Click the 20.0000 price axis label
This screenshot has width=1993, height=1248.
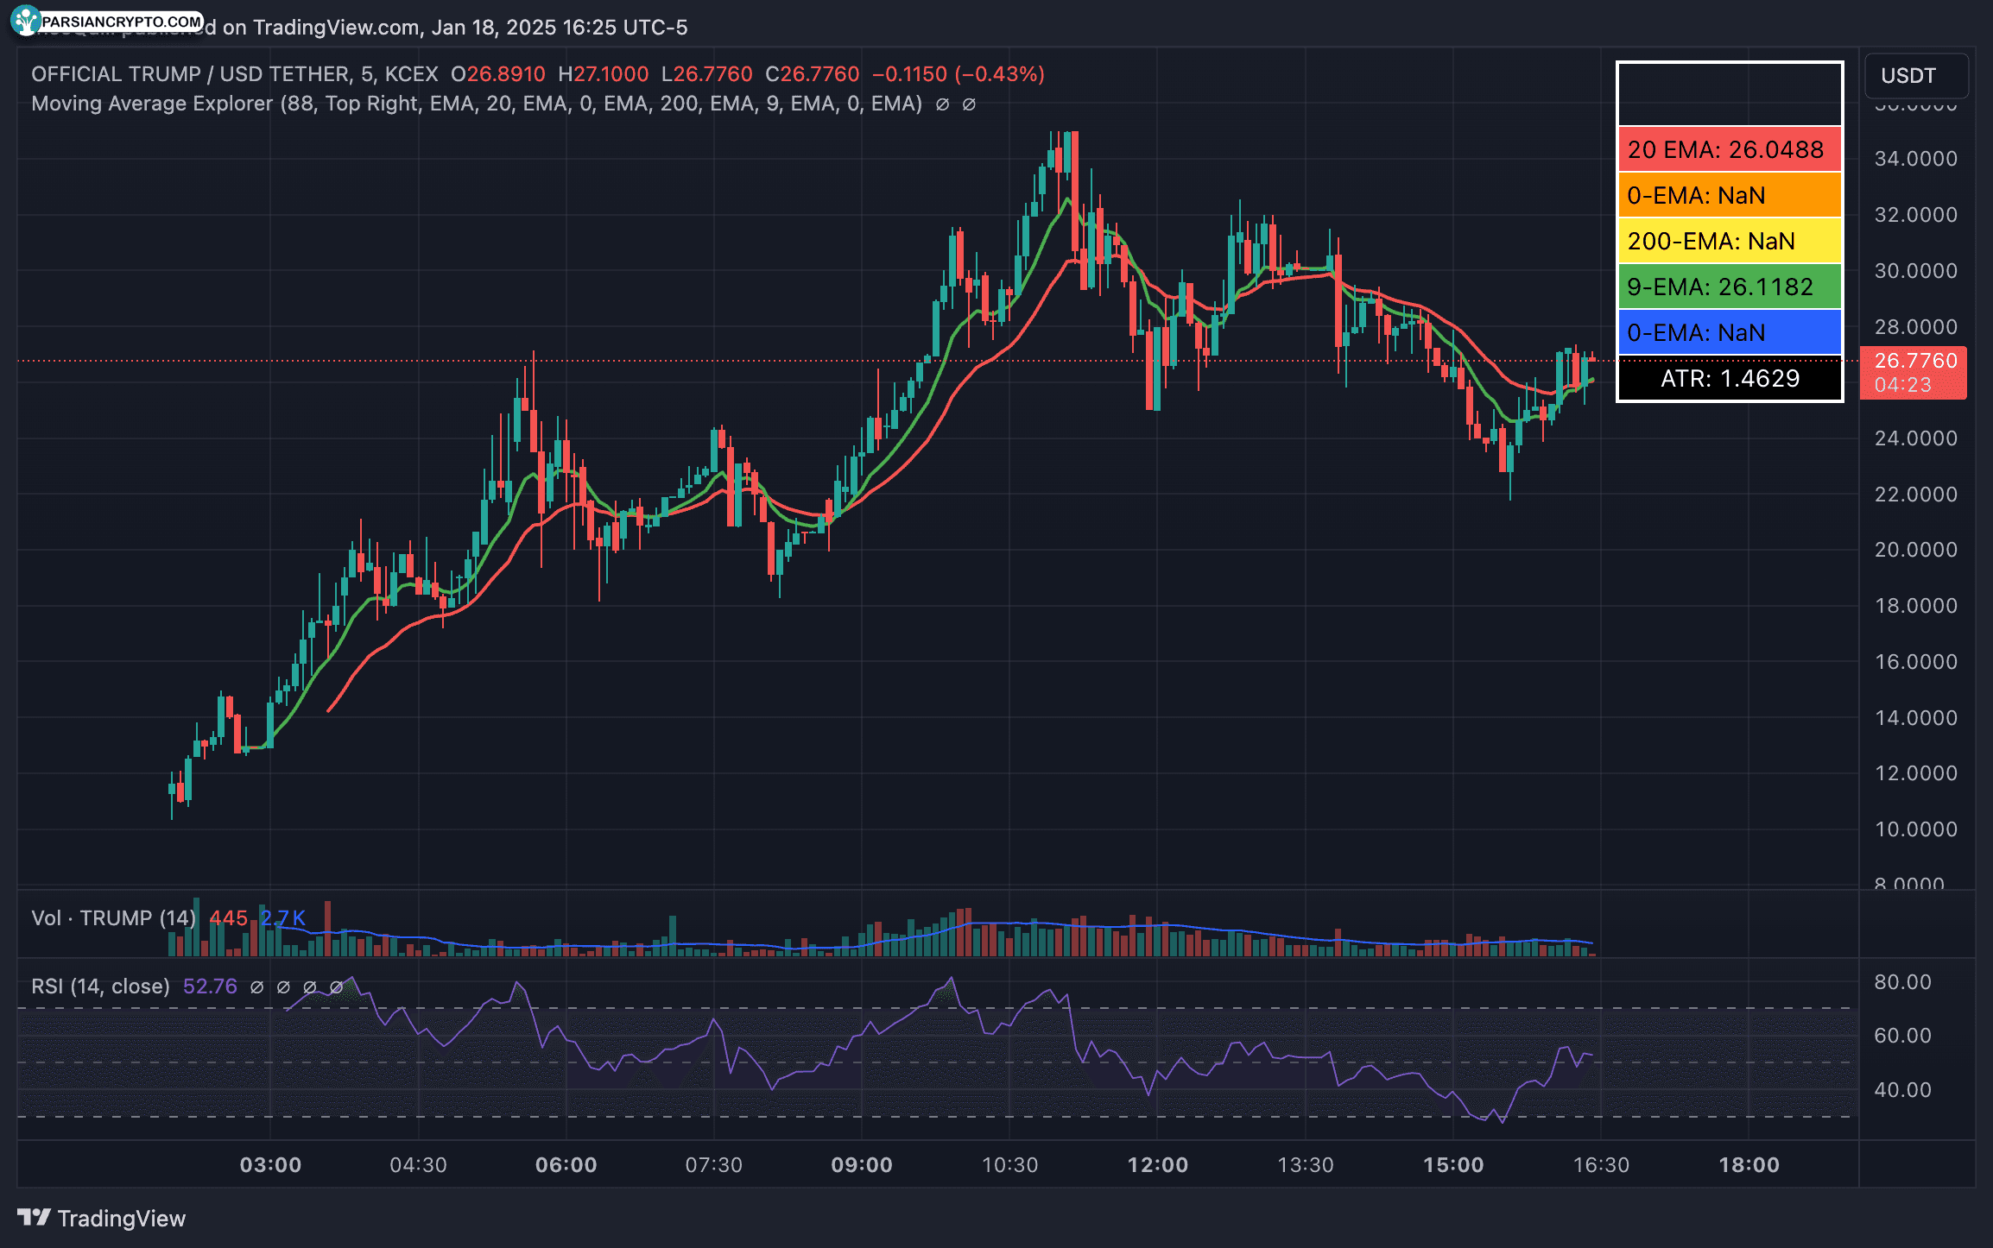click(x=1915, y=550)
